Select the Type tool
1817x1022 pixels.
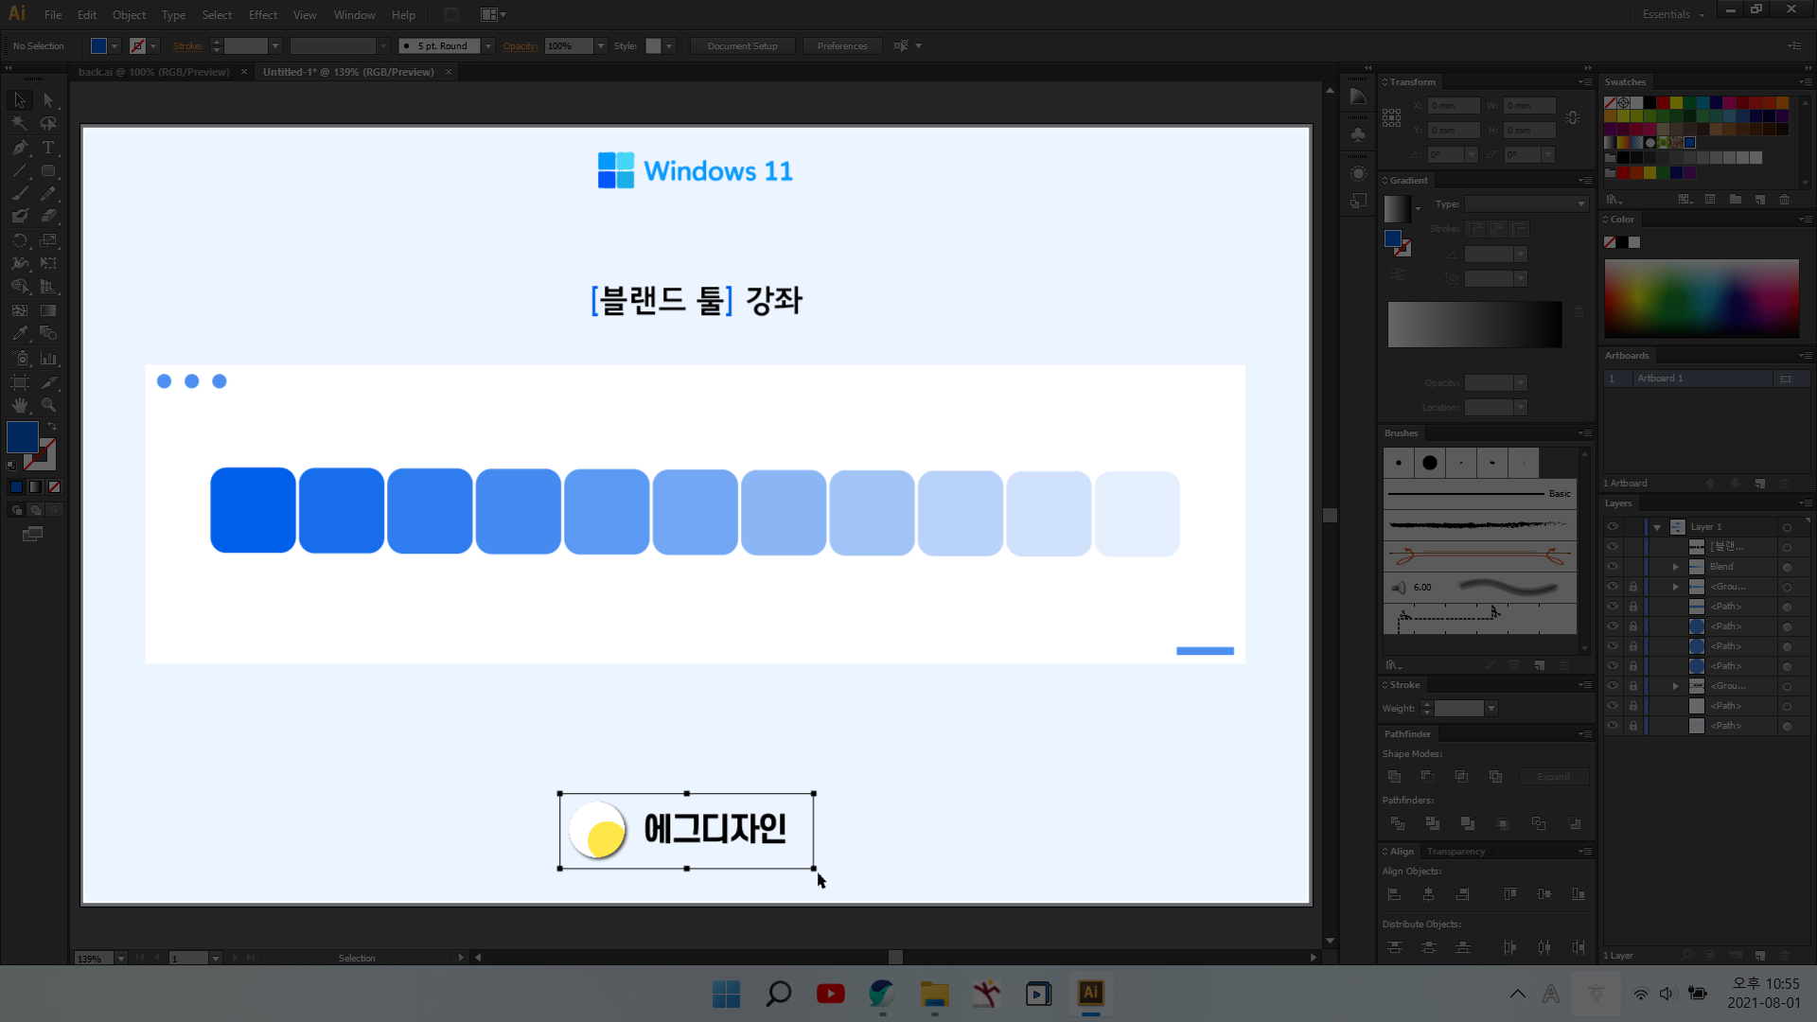(48, 148)
